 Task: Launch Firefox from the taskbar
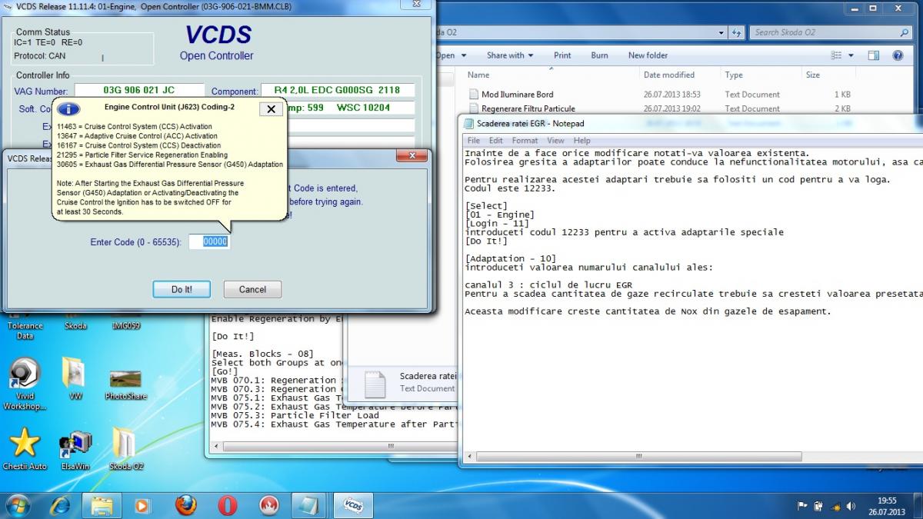[185, 505]
